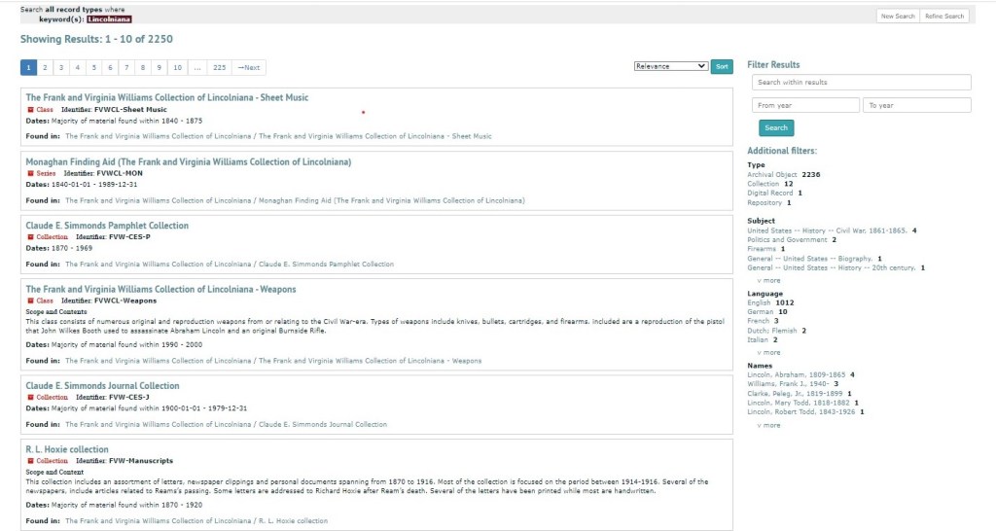Expand more Names filters

tap(768, 425)
